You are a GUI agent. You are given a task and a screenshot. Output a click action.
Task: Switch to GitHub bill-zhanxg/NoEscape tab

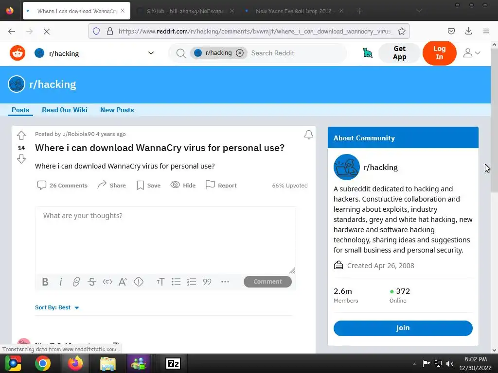[x=185, y=11]
